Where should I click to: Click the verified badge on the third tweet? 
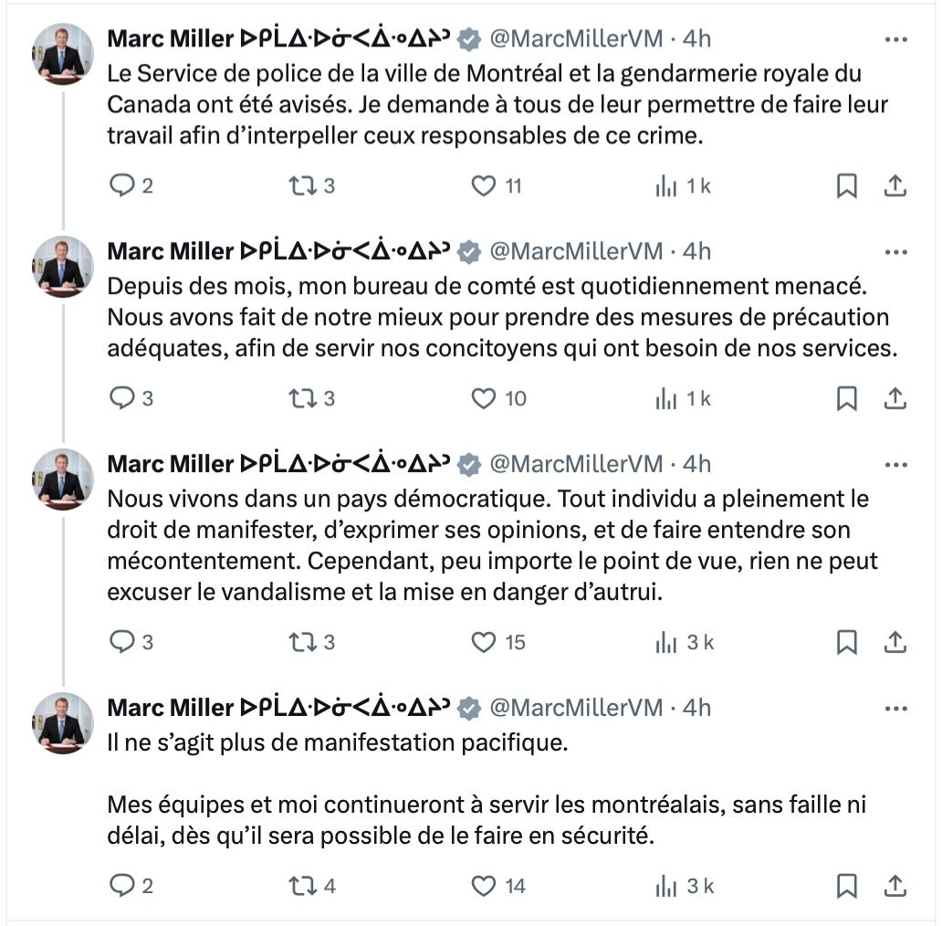point(469,465)
